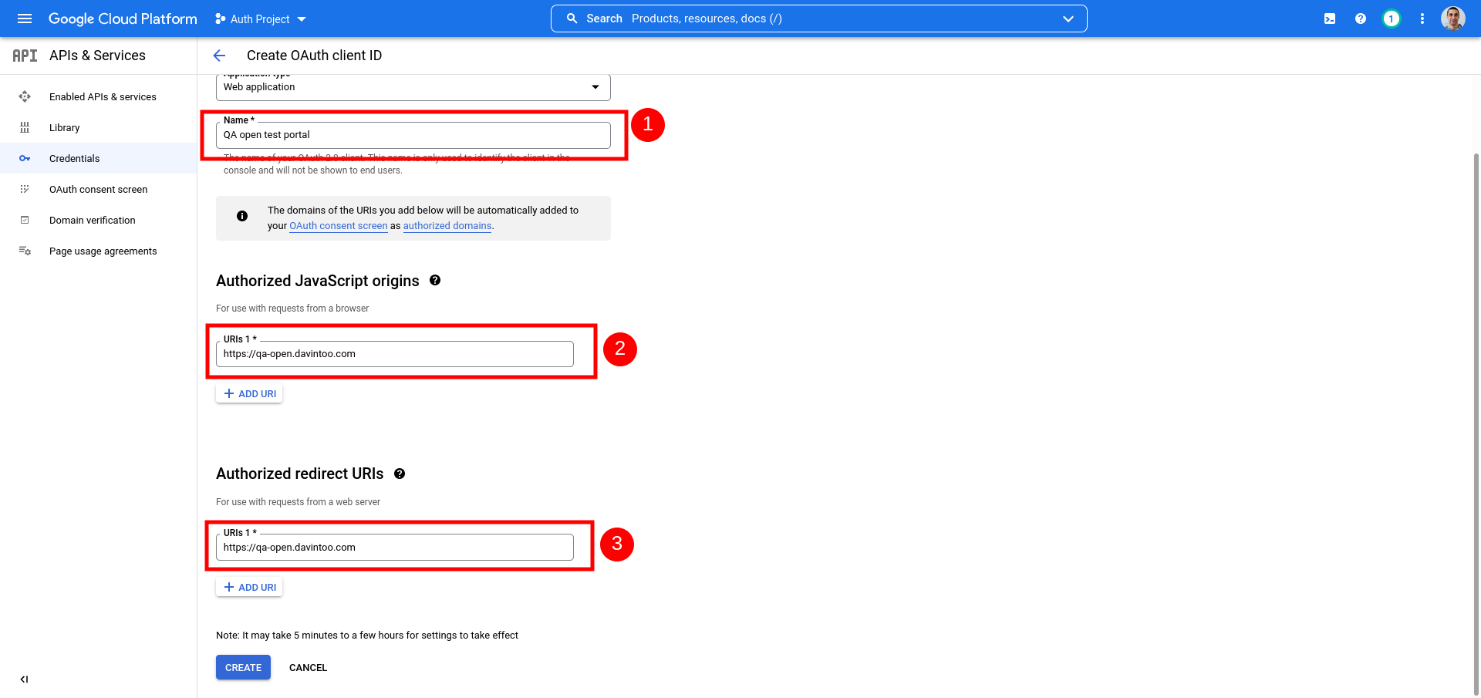Image resolution: width=1481 pixels, height=698 pixels.
Task: Click the info icon in the domains notice
Action: click(242, 216)
